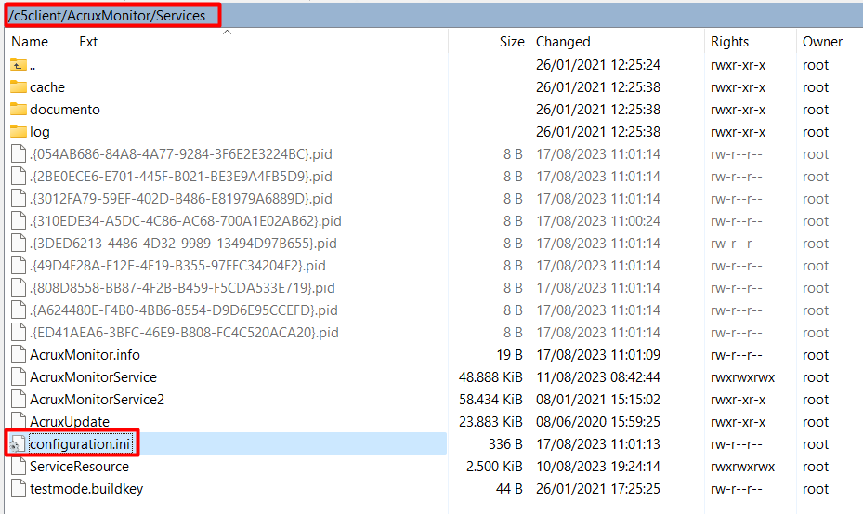Toggle sort direction arrow above the file list
Viewport: 863px width, 514px height.
point(227,33)
